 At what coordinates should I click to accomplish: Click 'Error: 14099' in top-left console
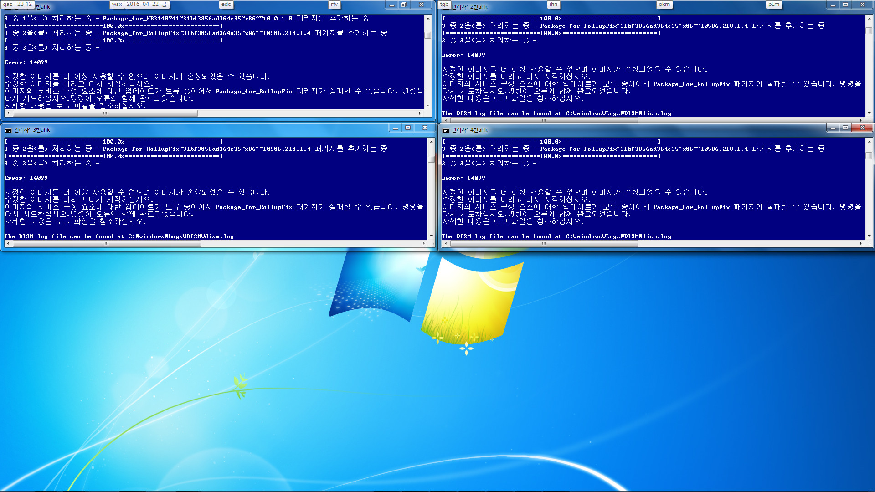(26, 62)
